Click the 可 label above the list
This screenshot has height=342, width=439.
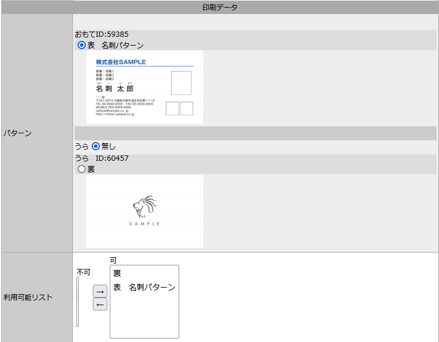(x=113, y=260)
